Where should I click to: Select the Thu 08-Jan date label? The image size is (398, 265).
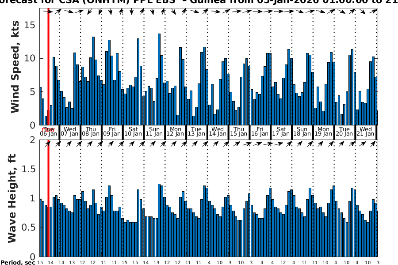click(91, 132)
